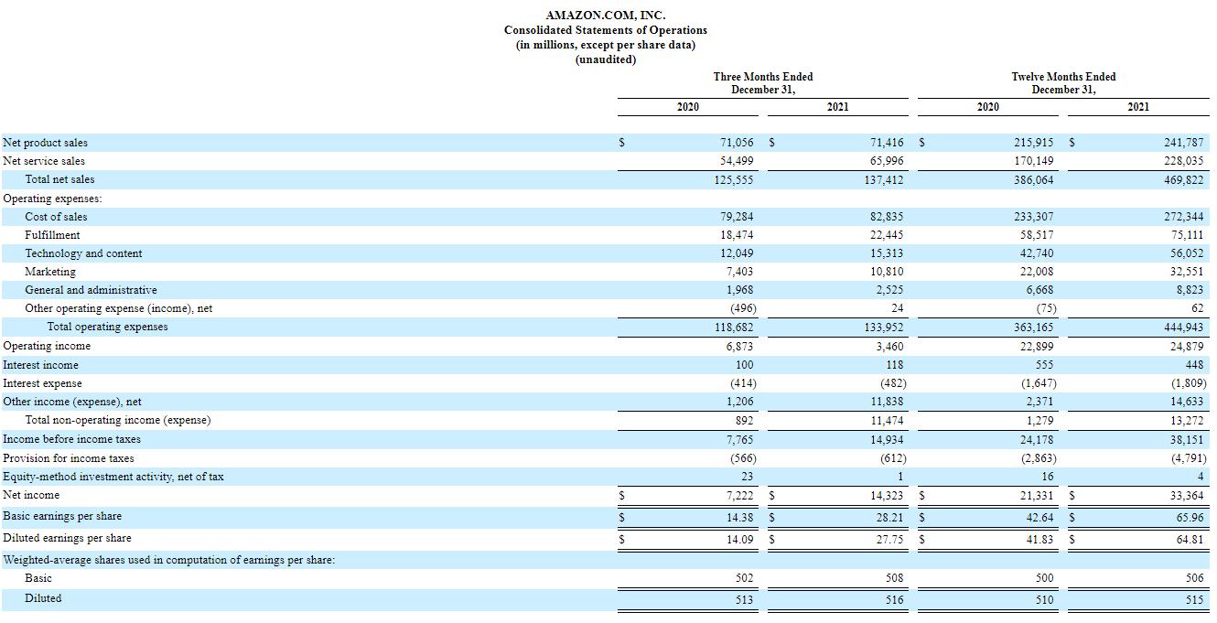This screenshot has width=1217, height=623.
Task: Click the Total net sales value 469,822
Action: point(1183,180)
